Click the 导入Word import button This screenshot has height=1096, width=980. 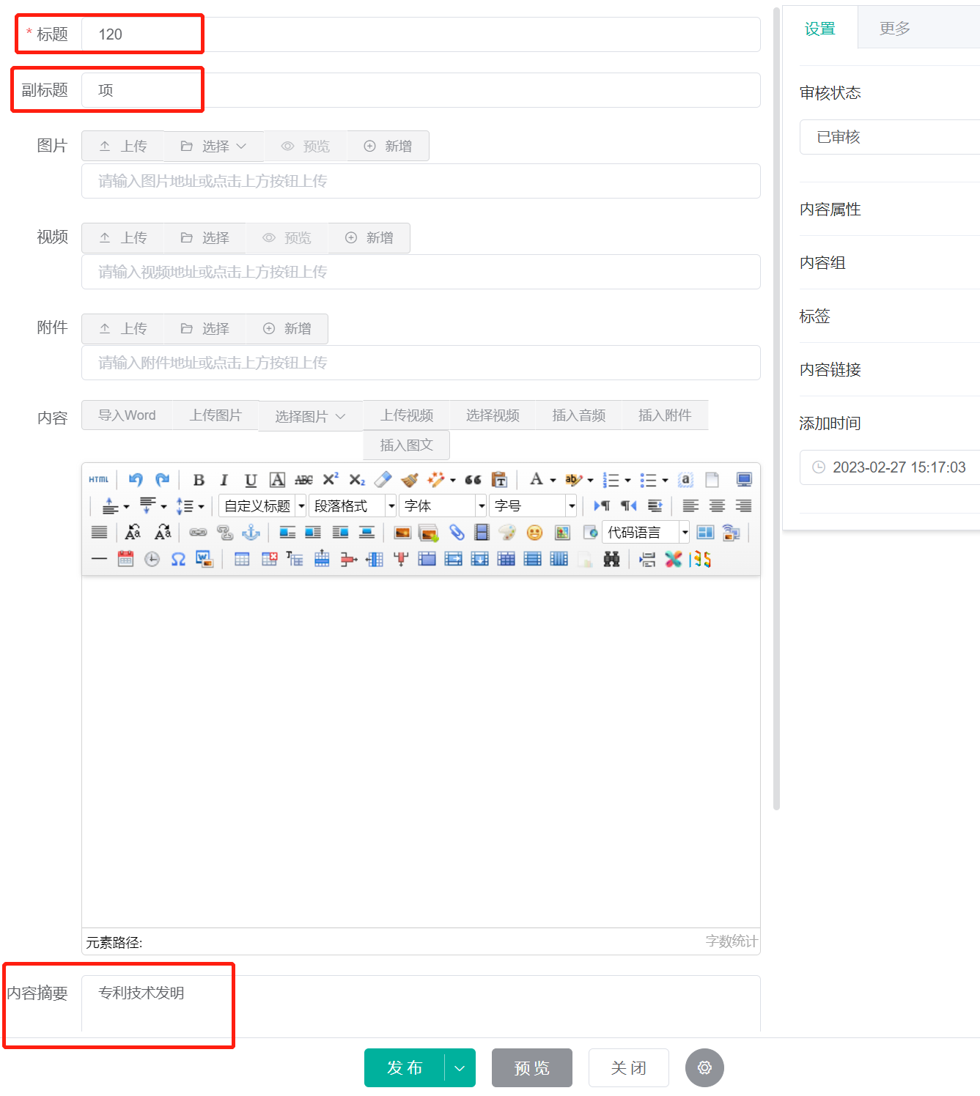(126, 415)
